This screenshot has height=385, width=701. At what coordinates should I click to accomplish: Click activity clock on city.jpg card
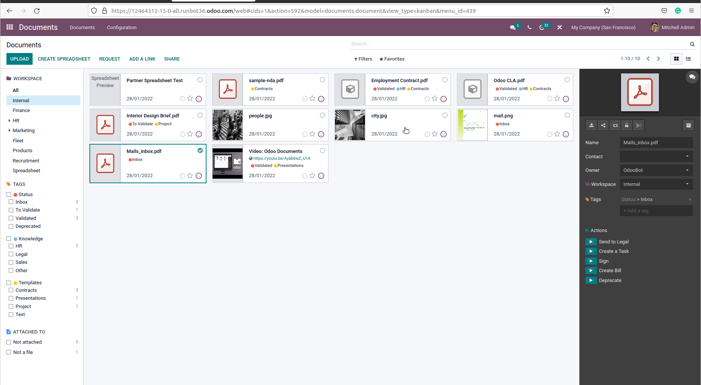coord(427,134)
